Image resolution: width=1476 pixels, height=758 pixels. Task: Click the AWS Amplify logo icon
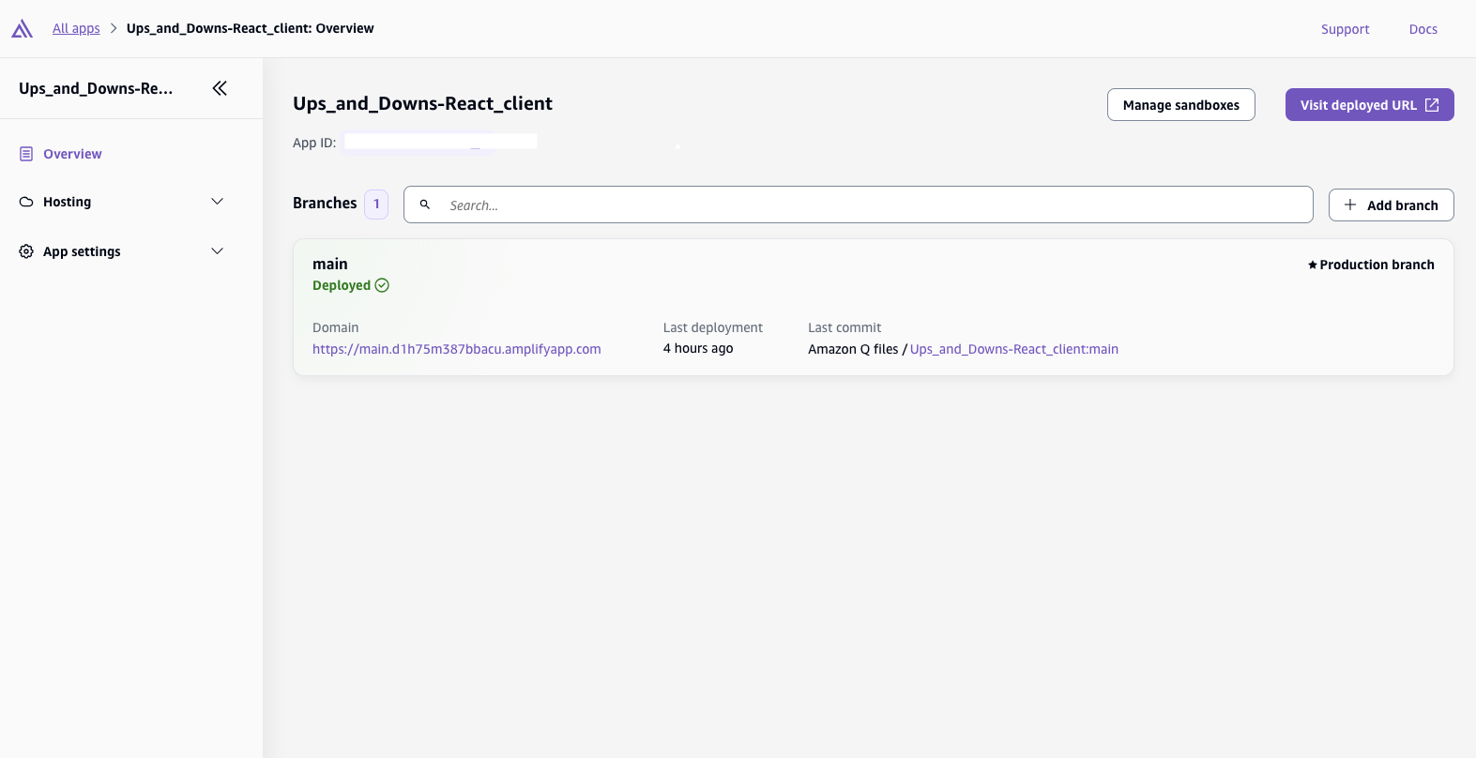pos(23,29)
